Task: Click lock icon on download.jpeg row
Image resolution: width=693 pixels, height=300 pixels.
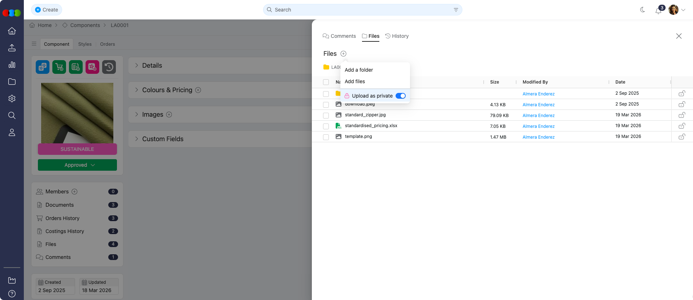Action: (682, 104)
